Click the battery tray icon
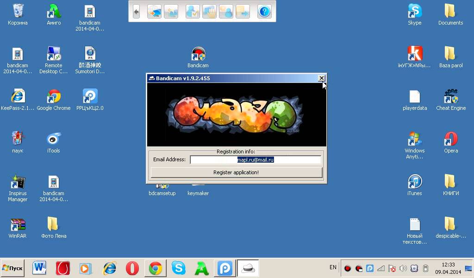The width and height of the screenshot is (474, 278). (x=425, y=268)
